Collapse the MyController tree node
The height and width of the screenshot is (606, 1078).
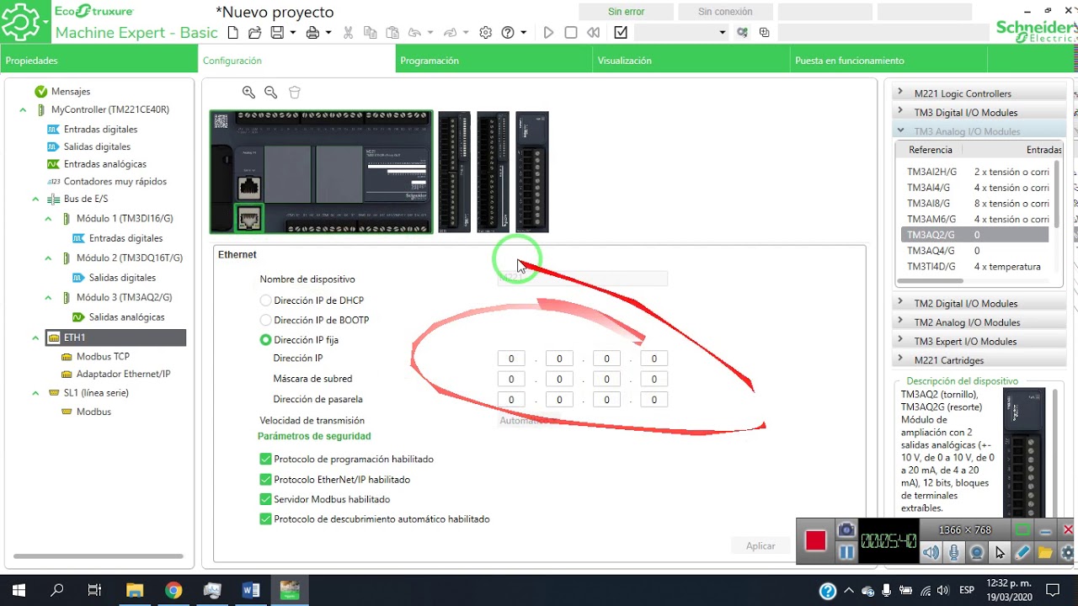click(x=23, y=110)
